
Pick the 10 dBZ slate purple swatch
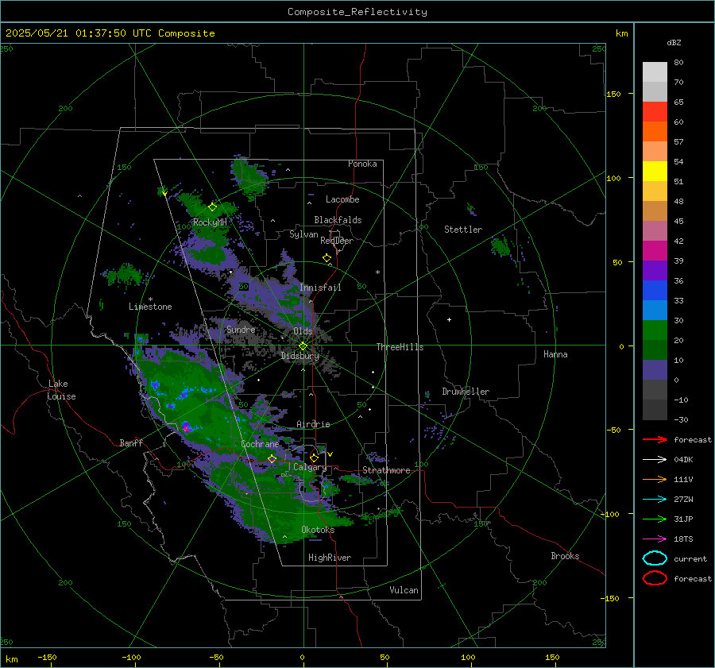(x=655, y=369)
